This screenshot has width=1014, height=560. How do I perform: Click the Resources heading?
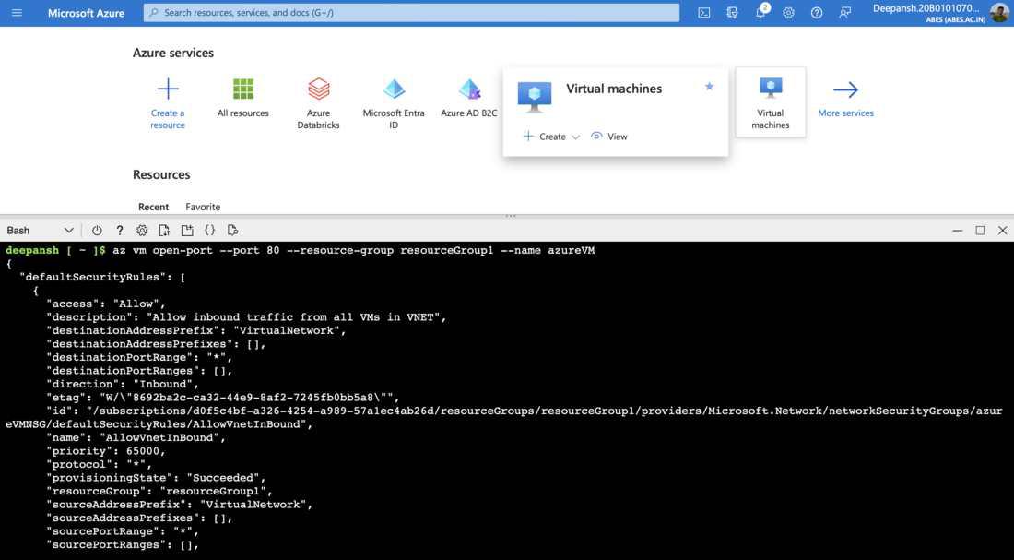[x=161, y=174]
